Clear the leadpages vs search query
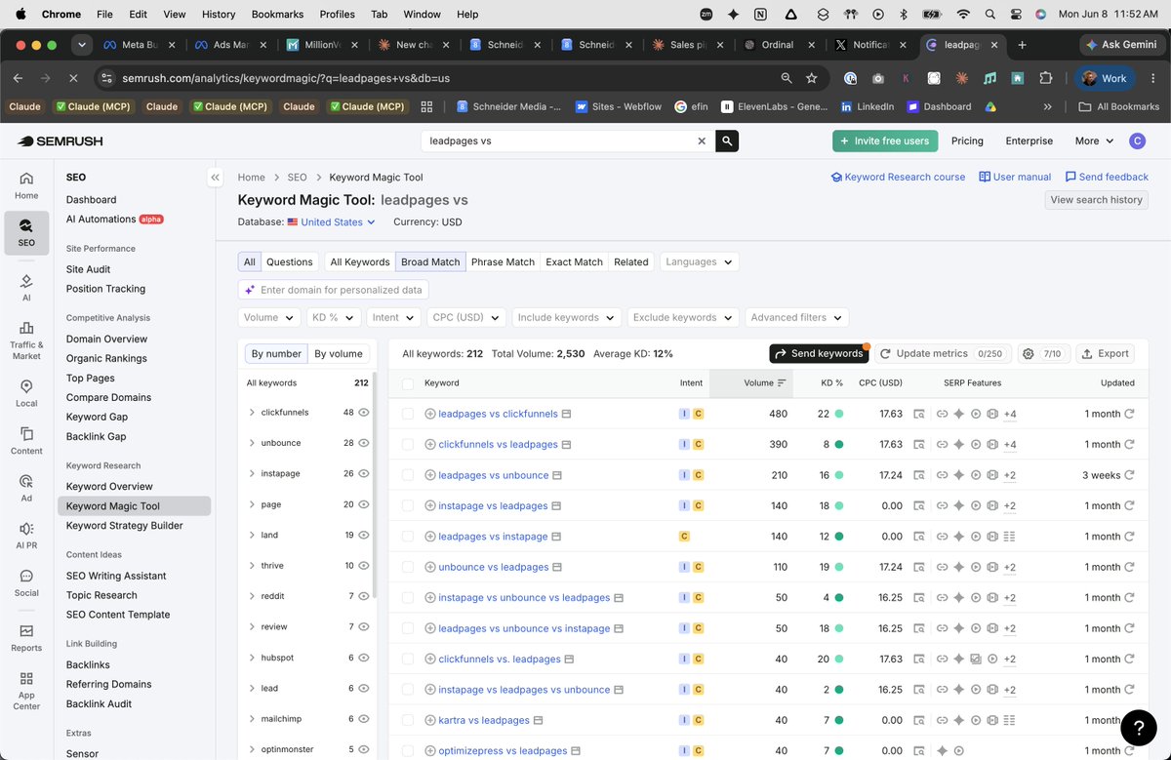 click(701, 140)
